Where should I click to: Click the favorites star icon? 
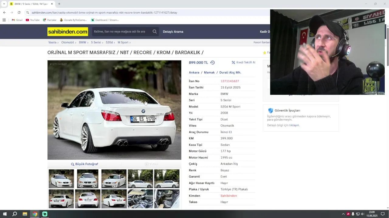pos(264,53)
